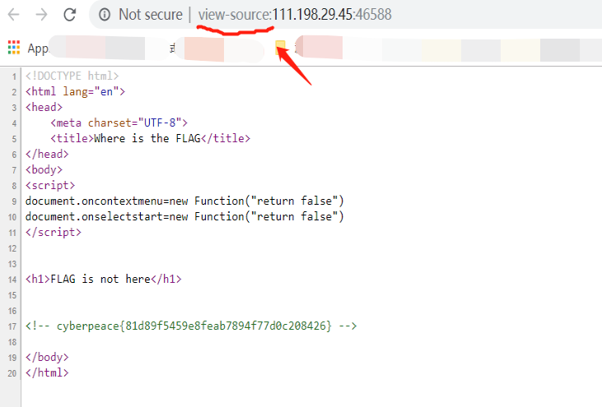The height and width of the screenshot is (407, 602).
Task: Click the meta charset UTF-8 line
Action: point(119,123)
